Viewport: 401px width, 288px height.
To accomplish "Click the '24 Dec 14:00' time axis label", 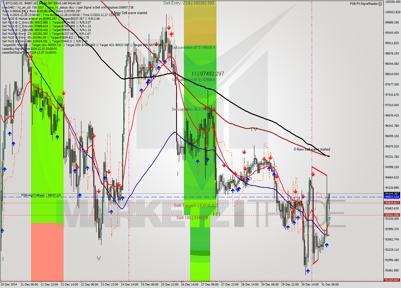I will 129,285.
